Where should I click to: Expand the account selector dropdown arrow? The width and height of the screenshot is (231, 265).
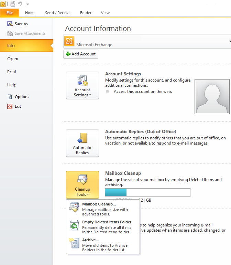(229, 41)
